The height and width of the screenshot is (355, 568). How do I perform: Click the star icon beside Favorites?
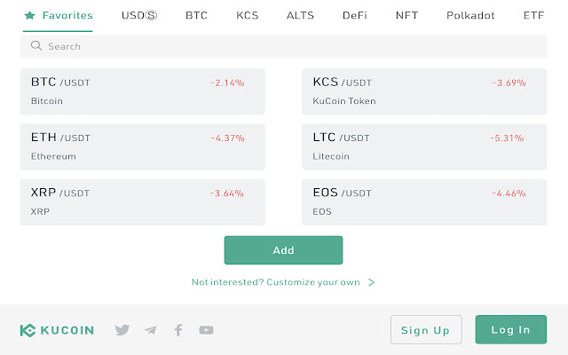[x=29, y=15]
